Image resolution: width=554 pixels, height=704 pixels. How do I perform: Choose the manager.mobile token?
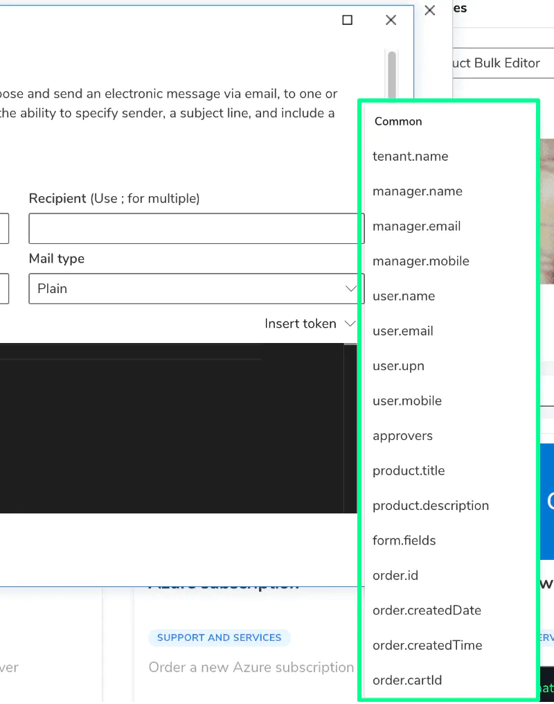(420, 261)
